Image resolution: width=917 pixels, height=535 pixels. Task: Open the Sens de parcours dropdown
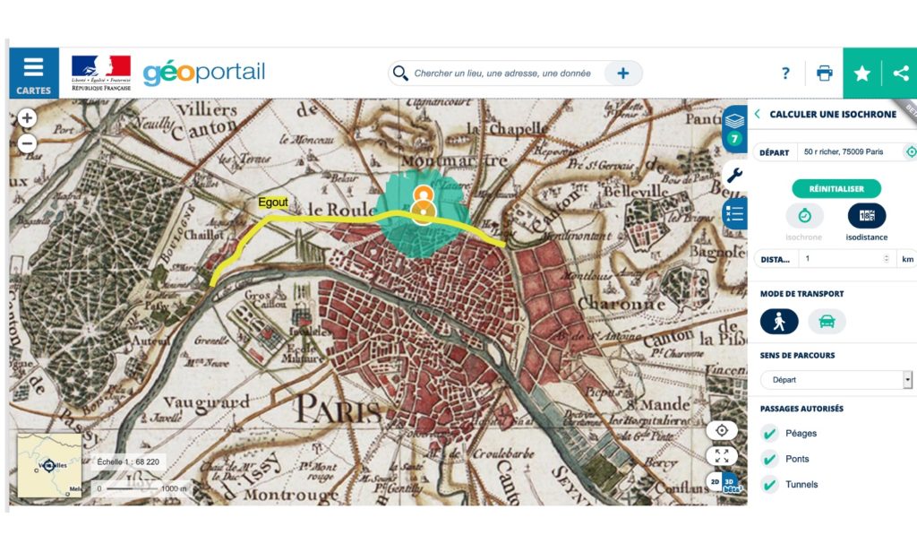(836, 380)
